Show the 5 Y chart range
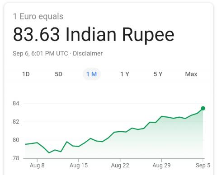The image size is (217, 175). [x=158, y=74]
